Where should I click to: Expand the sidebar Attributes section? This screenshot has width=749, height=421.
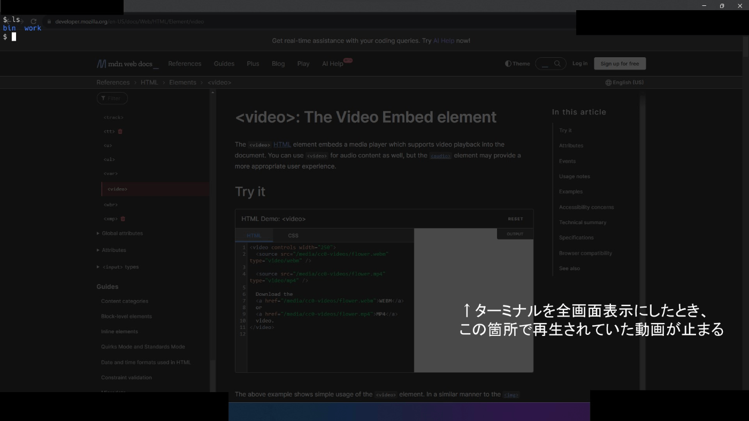tap(111, 250)
